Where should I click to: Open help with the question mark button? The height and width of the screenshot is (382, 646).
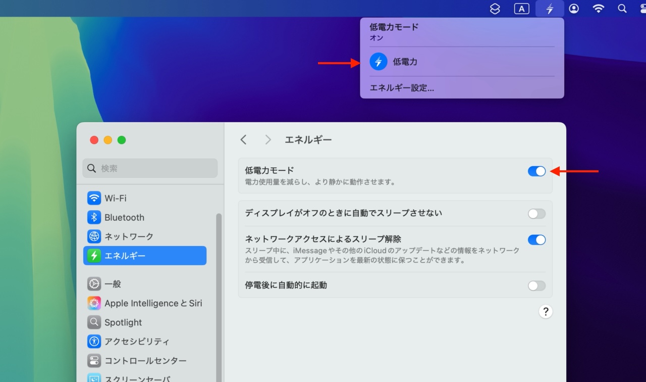[x=546, y=312]
